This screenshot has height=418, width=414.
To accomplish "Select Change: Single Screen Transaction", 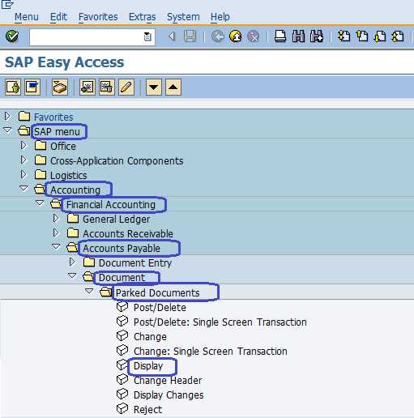I will [x=211, y=352].
